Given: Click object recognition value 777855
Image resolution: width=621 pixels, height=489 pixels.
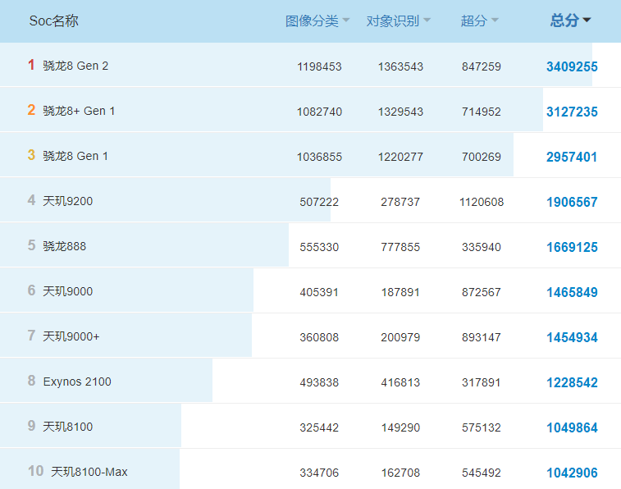Looking at the screenshot, I should pyautogui.click(x=400, y=247).
